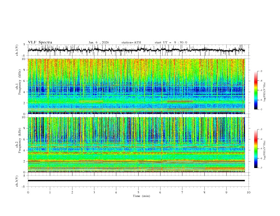The width and height of the screenshot is (280, 216).
Task: Click the 'ch.3(V)' axis label
Action: pos(17,181)
